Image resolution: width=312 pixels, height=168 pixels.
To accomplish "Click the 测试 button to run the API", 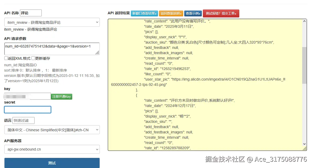I will [x=52, y=163].
